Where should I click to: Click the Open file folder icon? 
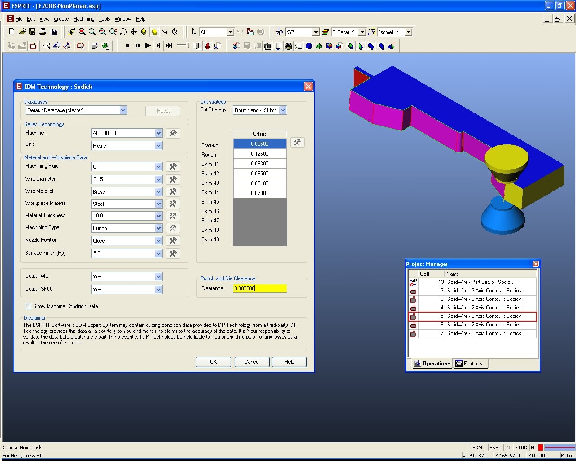(x=22, y=32)
